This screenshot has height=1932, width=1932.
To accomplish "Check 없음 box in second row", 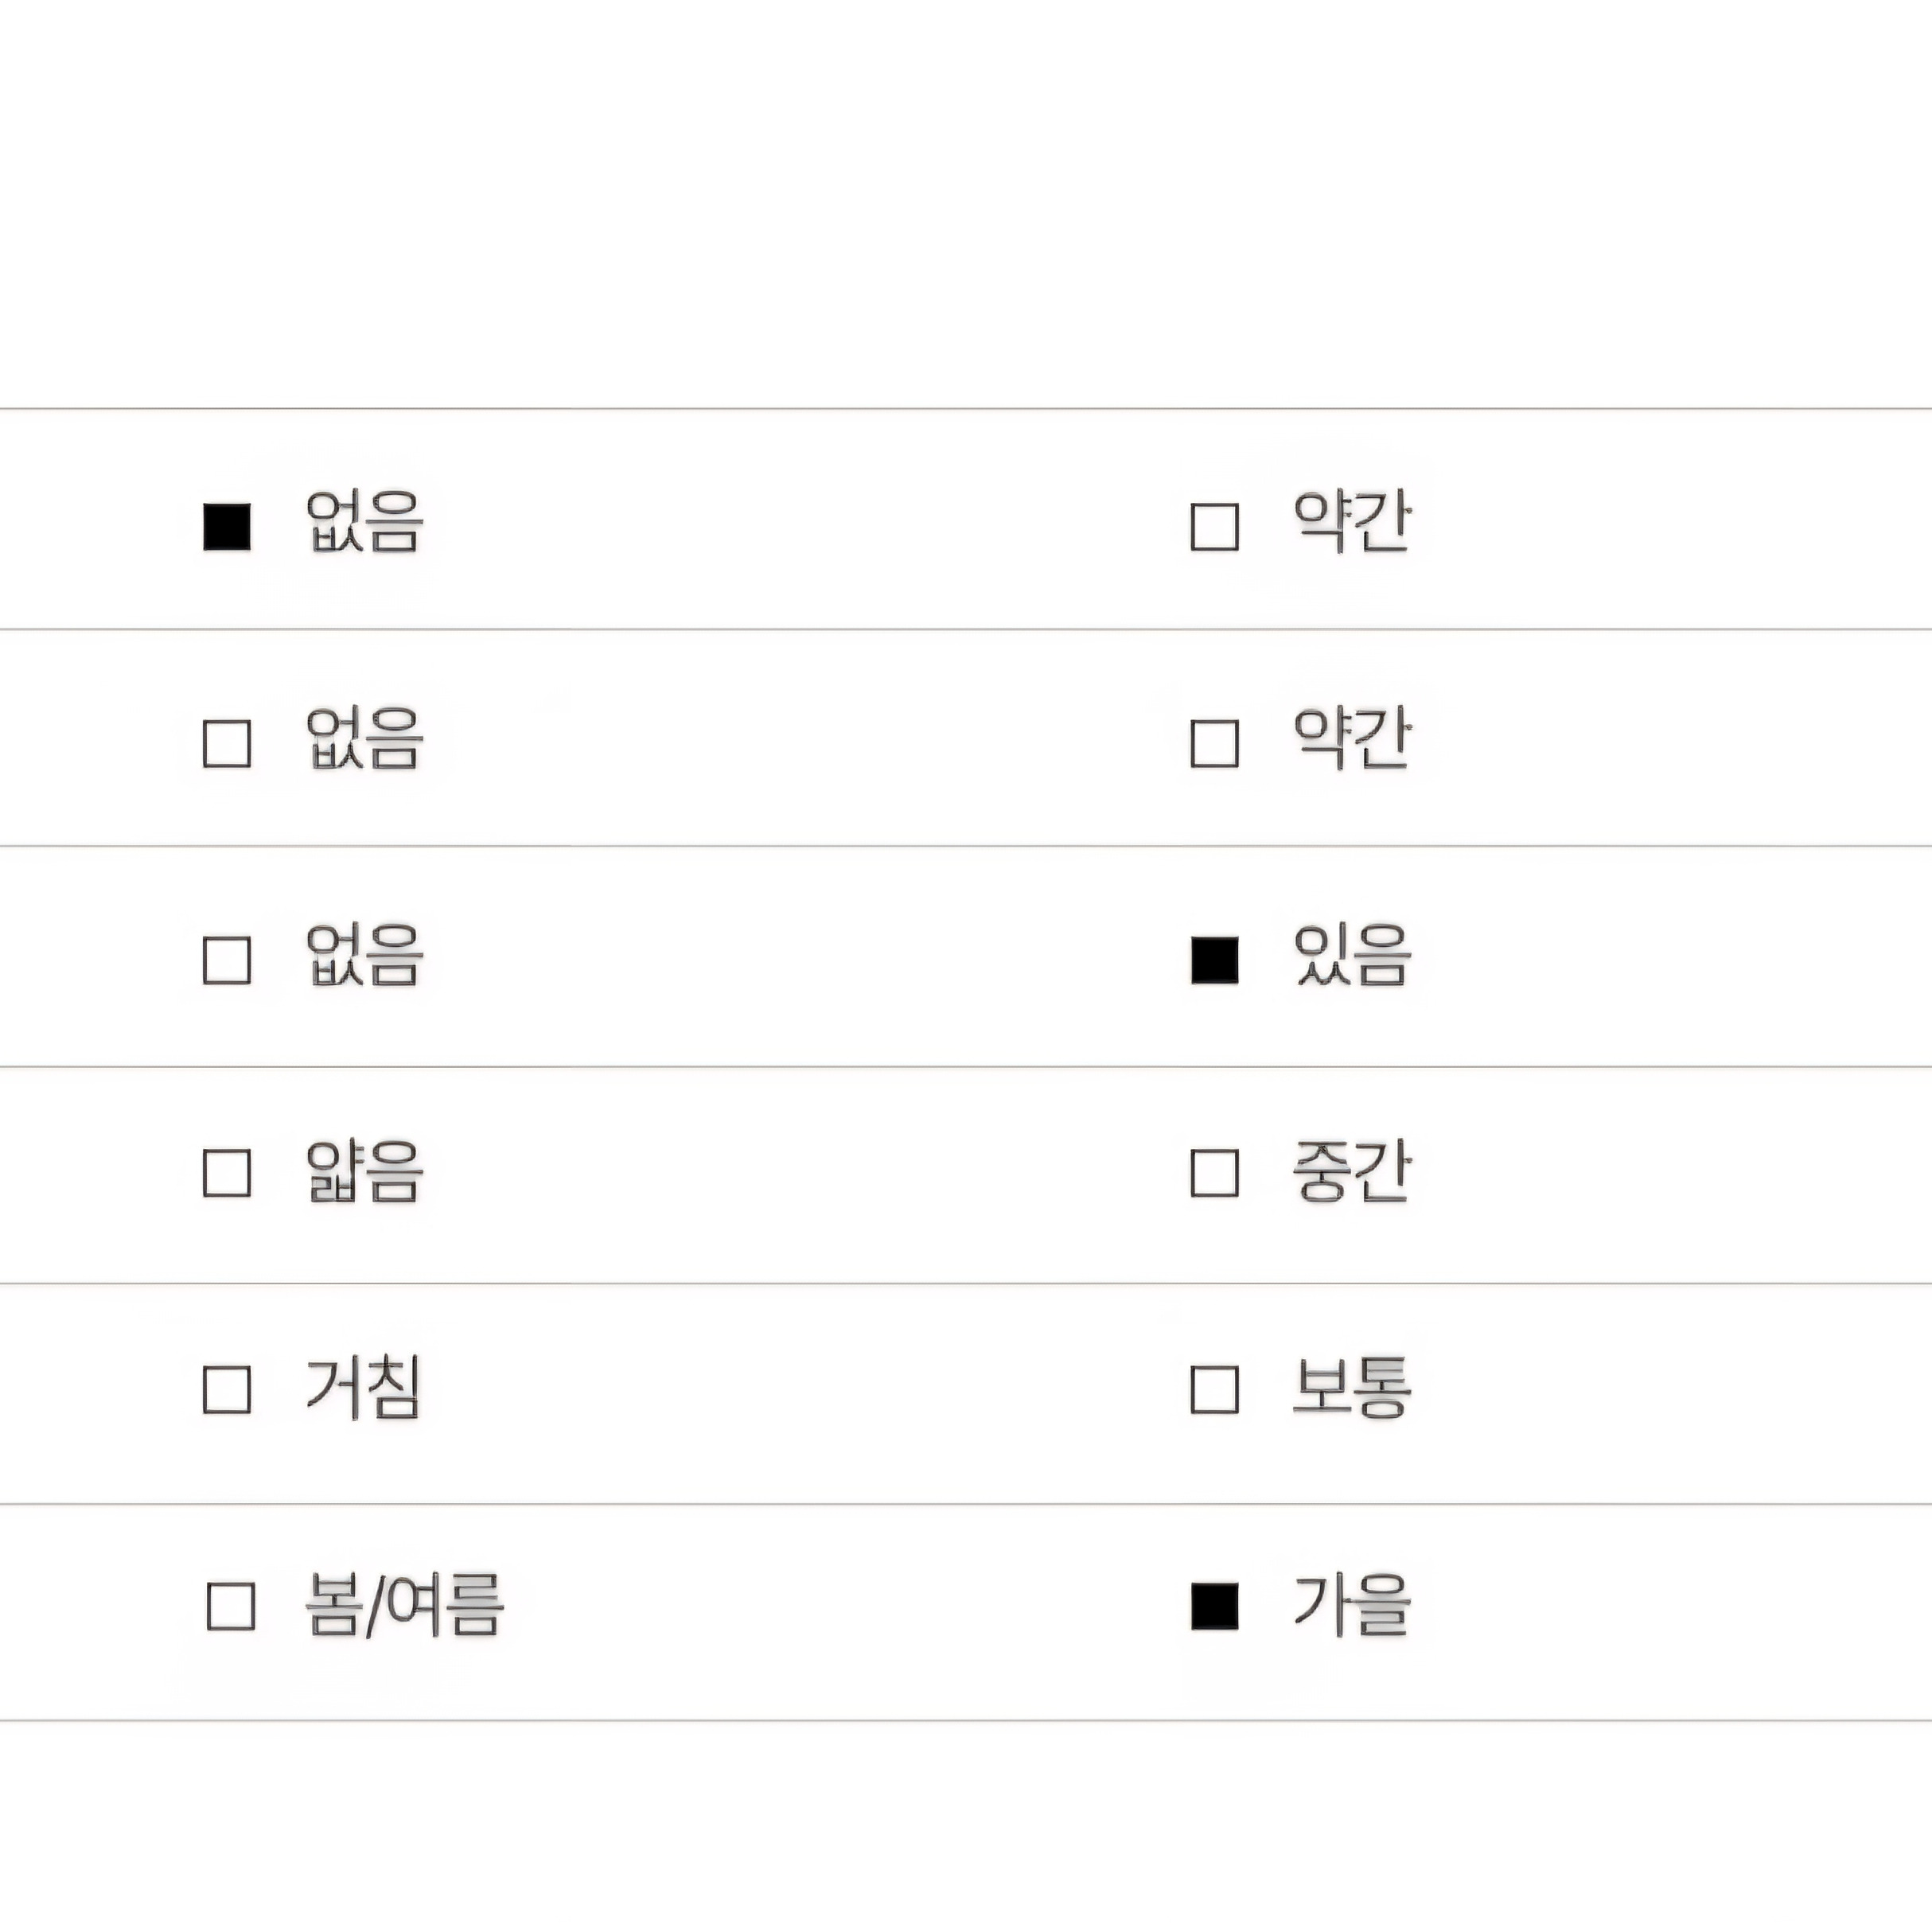I will (227, 743).
